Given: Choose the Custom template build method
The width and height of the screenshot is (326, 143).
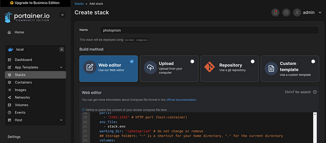Looking at the screenshot, I should (290, 68).
